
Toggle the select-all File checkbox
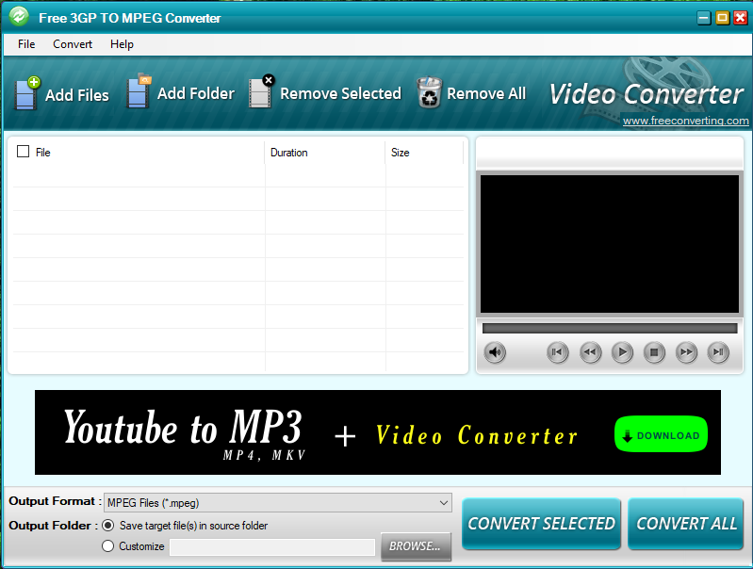point(23,152)
